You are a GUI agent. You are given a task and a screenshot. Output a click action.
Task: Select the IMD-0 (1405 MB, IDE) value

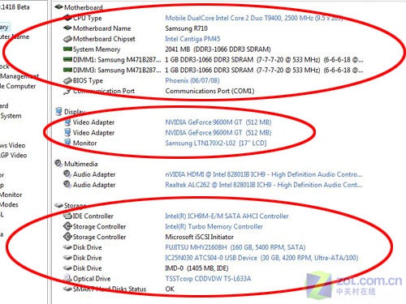point(197,268)
